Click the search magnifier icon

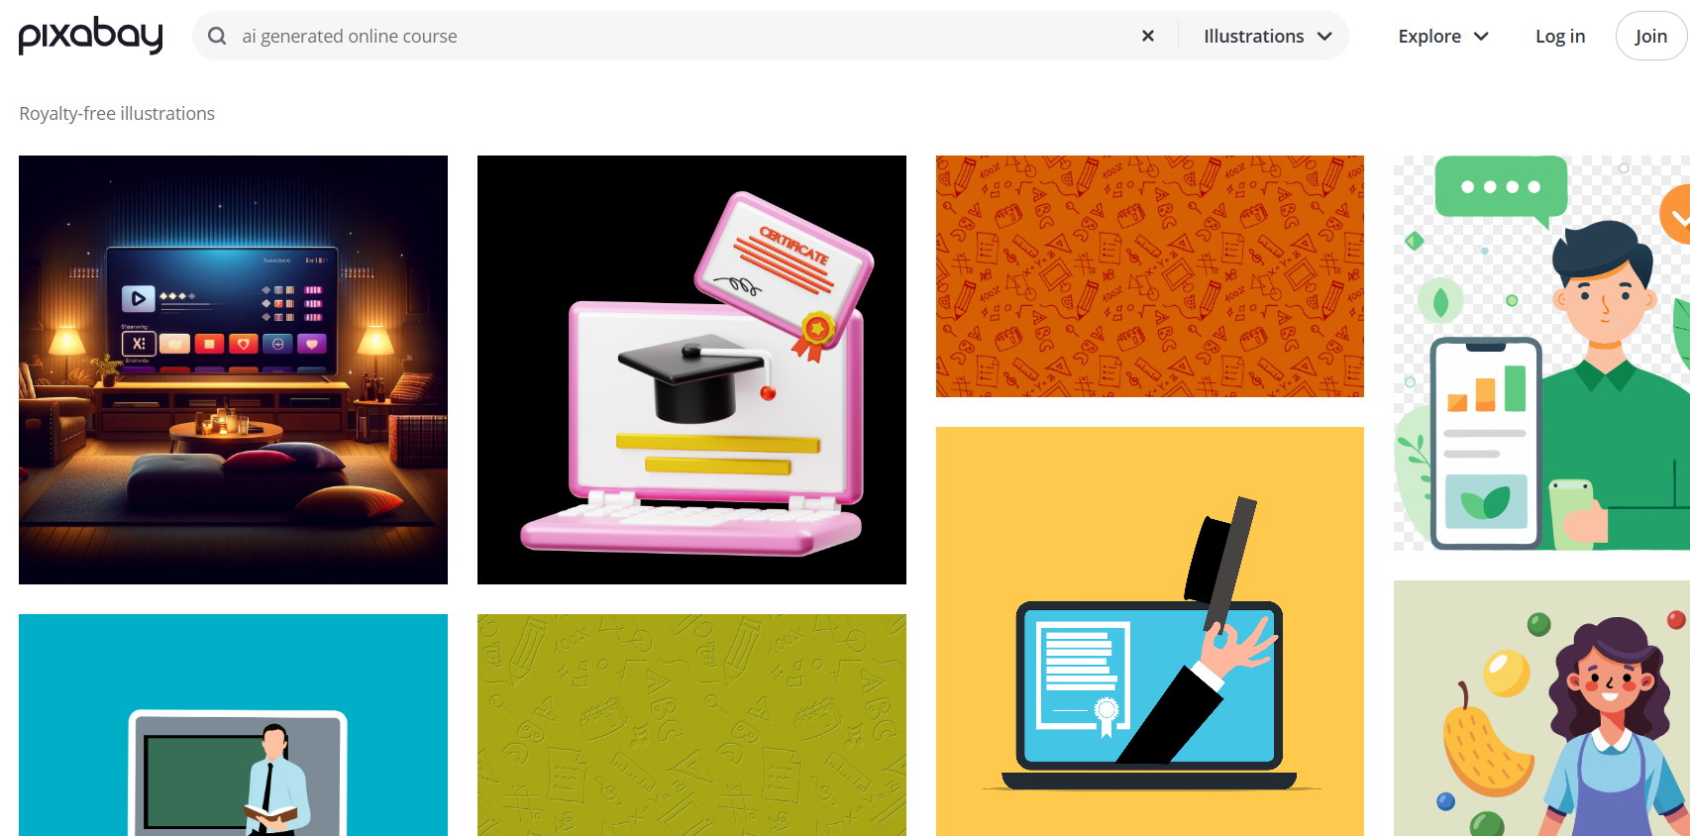[x=217, y=36]
